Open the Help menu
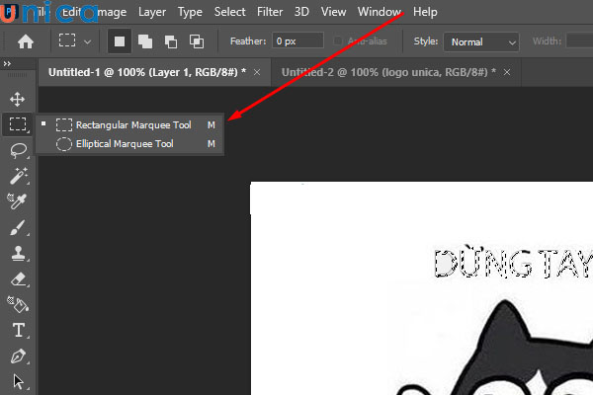 pos(425,12)
